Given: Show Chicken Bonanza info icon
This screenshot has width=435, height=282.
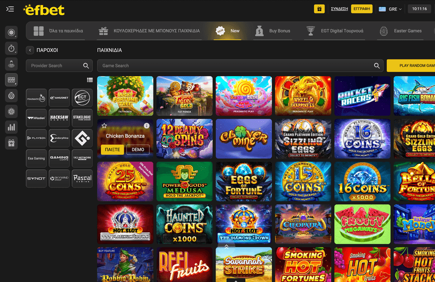Looking at the screenshot, I should [146, 126].
